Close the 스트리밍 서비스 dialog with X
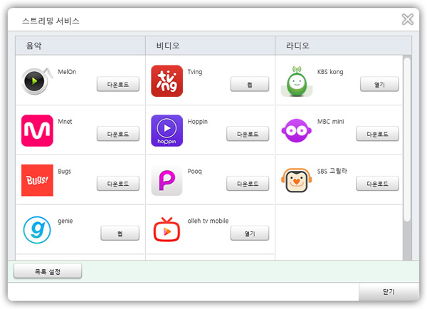 tap(408, 19)
